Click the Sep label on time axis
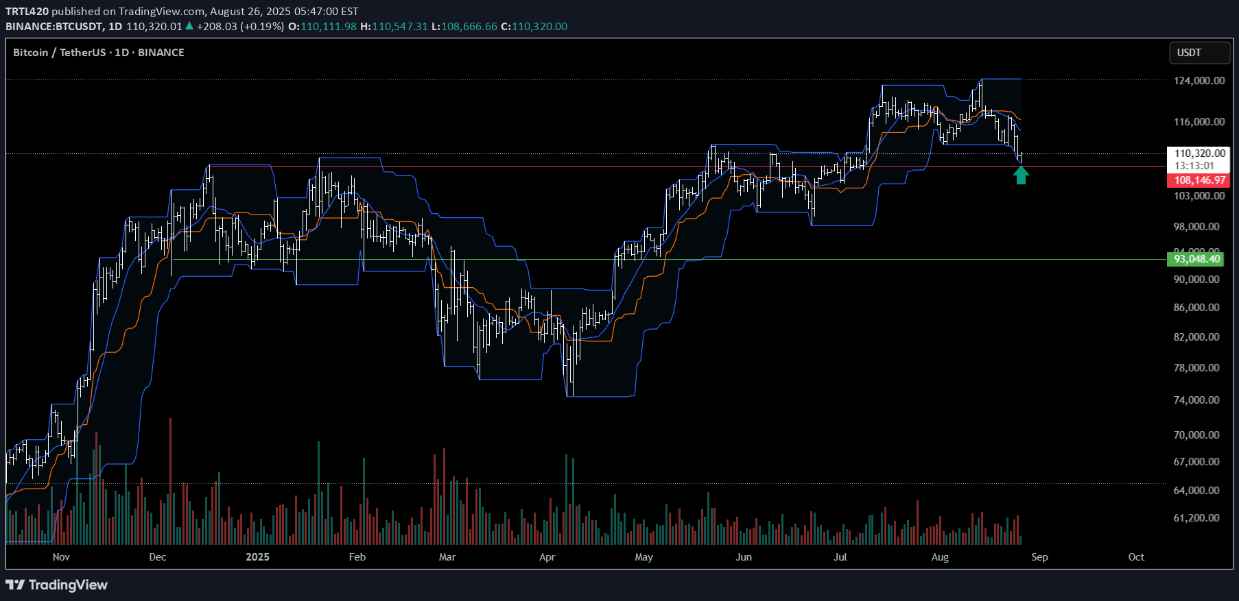 1039,557
